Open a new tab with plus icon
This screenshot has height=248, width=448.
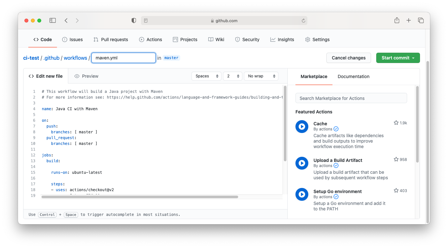pos(408,21)
